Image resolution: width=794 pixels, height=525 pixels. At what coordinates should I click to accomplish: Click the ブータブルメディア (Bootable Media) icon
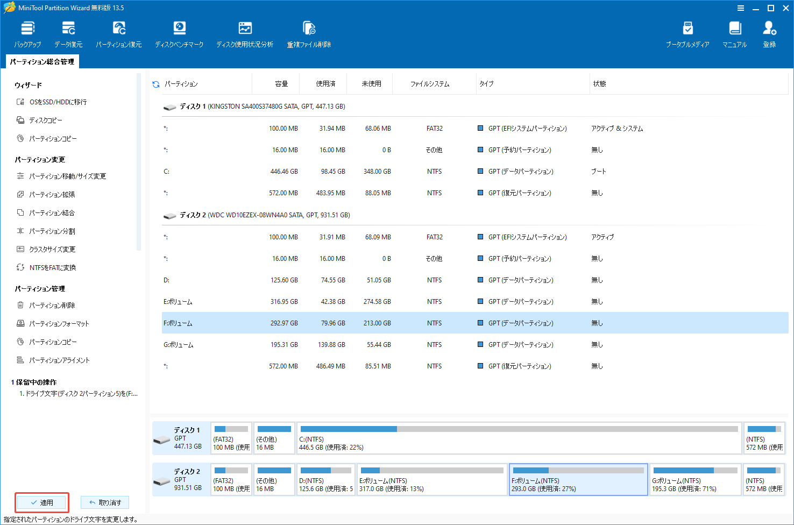[x=687, y=33]
